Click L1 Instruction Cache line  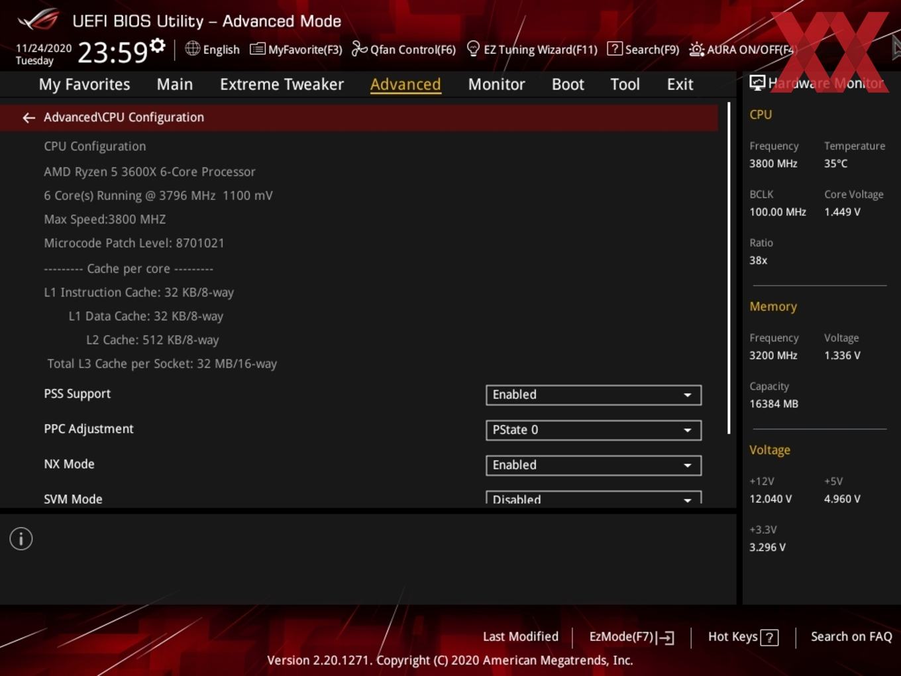[138, 292]
